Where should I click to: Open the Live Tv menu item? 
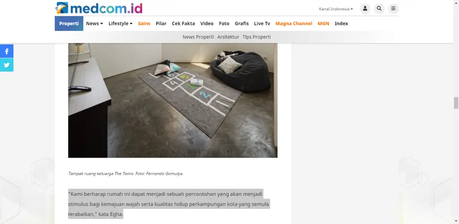coord(262,23)
